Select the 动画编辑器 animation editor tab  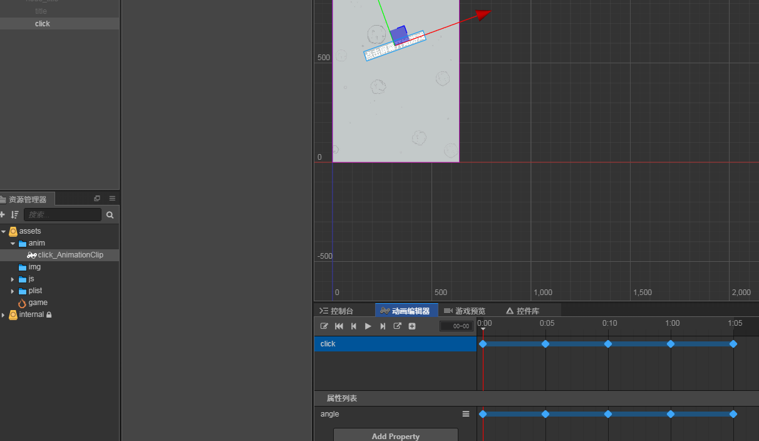click(x=406, y=311)
